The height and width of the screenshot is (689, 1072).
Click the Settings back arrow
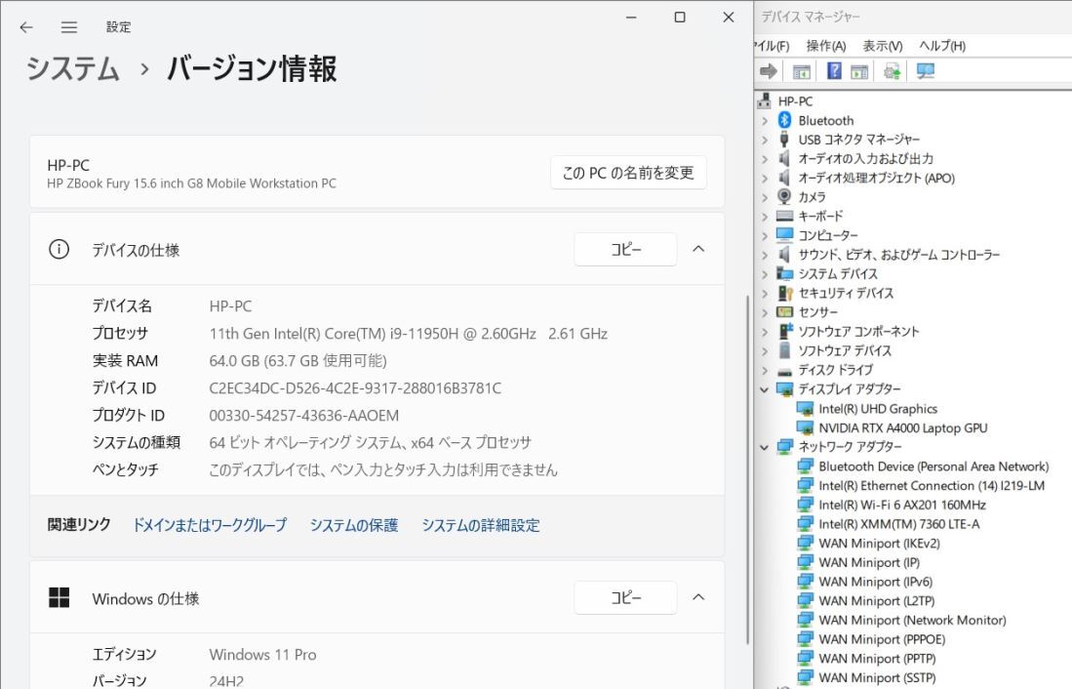[26, 27]
